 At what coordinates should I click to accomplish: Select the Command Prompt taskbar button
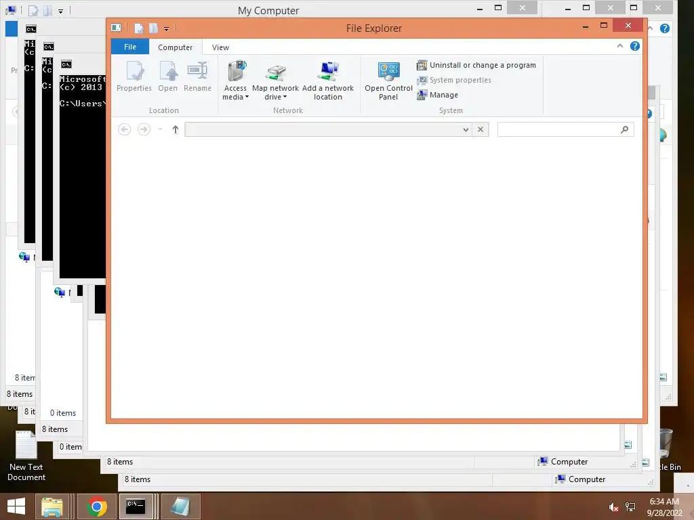(136, 506)
